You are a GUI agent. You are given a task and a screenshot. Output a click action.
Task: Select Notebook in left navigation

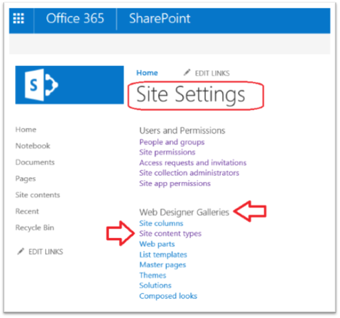click(x=33, y=146)
